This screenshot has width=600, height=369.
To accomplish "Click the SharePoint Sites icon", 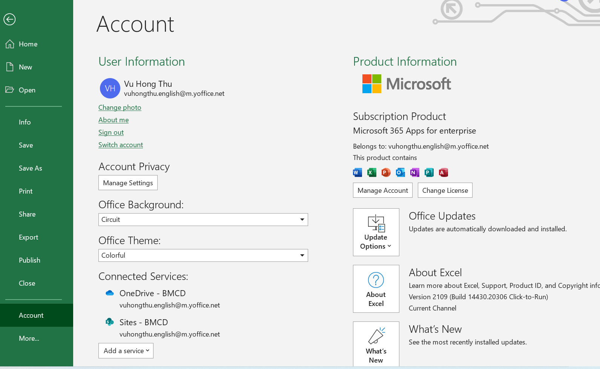I will (110, 322).
